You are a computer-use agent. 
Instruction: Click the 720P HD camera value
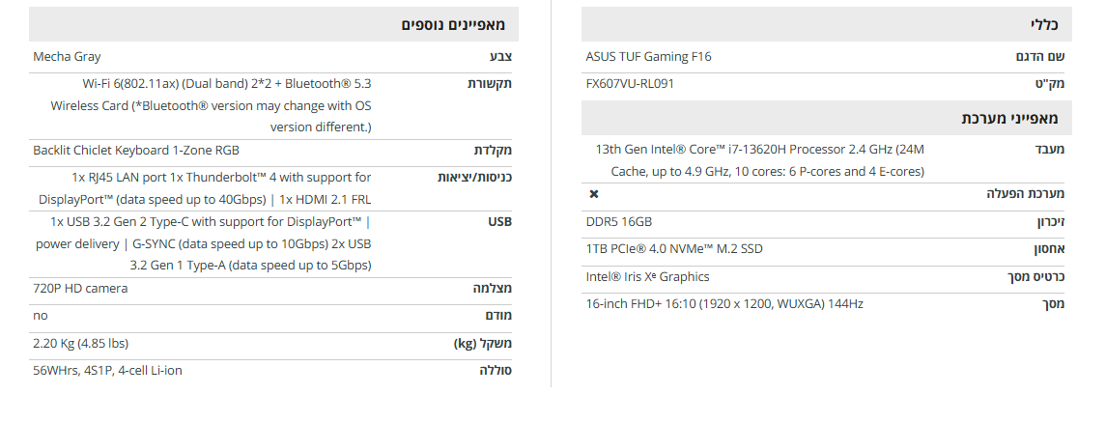point(80,288)
